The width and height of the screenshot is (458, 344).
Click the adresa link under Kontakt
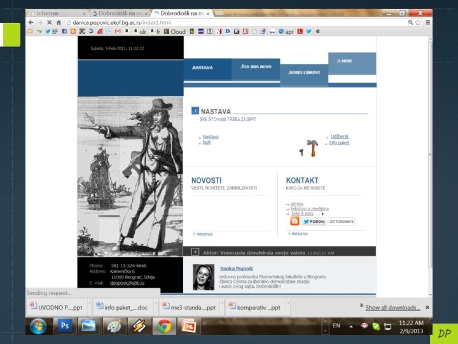pos(297,204)
